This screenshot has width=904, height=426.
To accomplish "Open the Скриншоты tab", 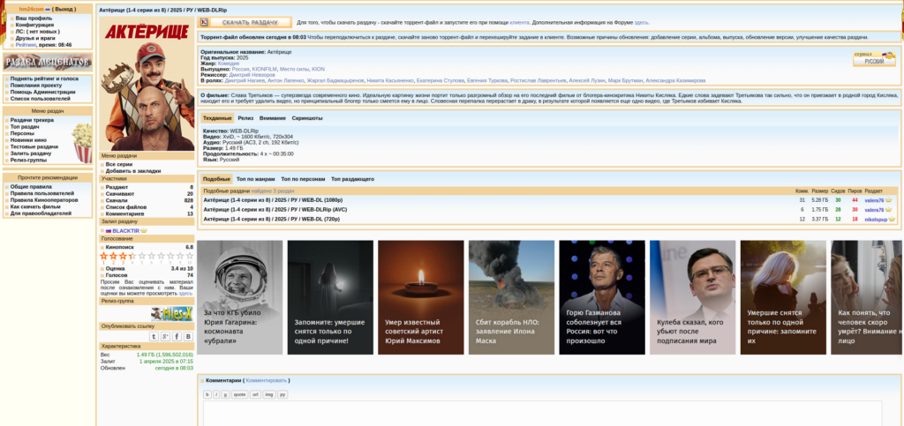I will point(307,117).
